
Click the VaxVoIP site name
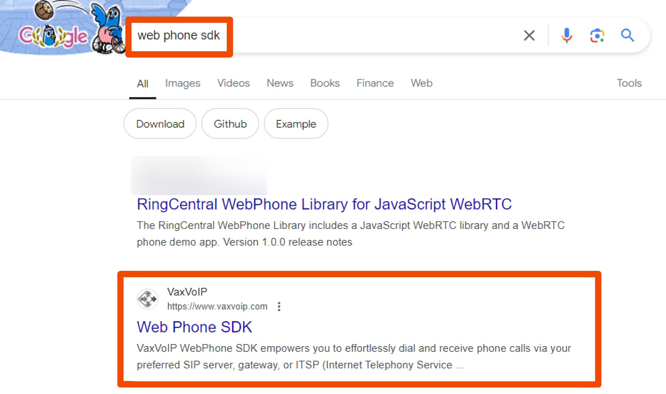point(187,292)
